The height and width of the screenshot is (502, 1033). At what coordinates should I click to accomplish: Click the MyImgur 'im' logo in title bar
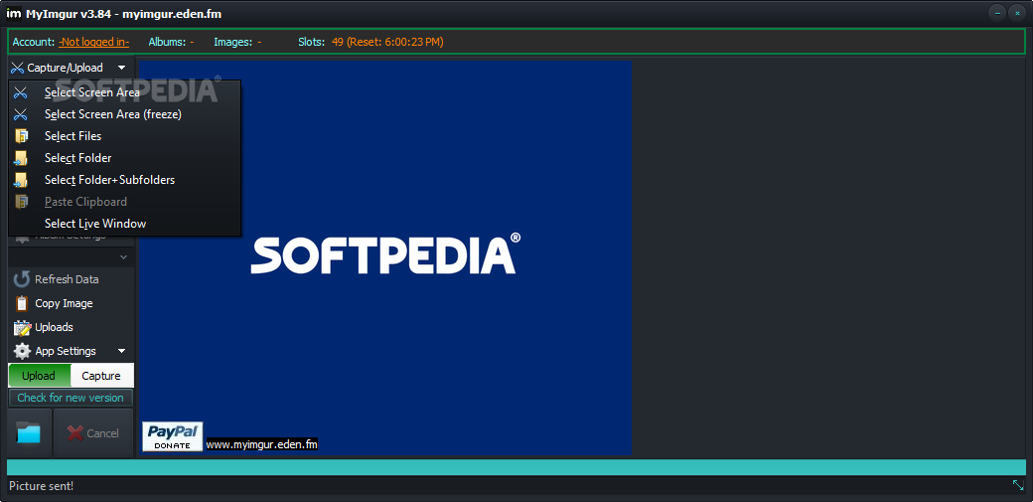13,13
